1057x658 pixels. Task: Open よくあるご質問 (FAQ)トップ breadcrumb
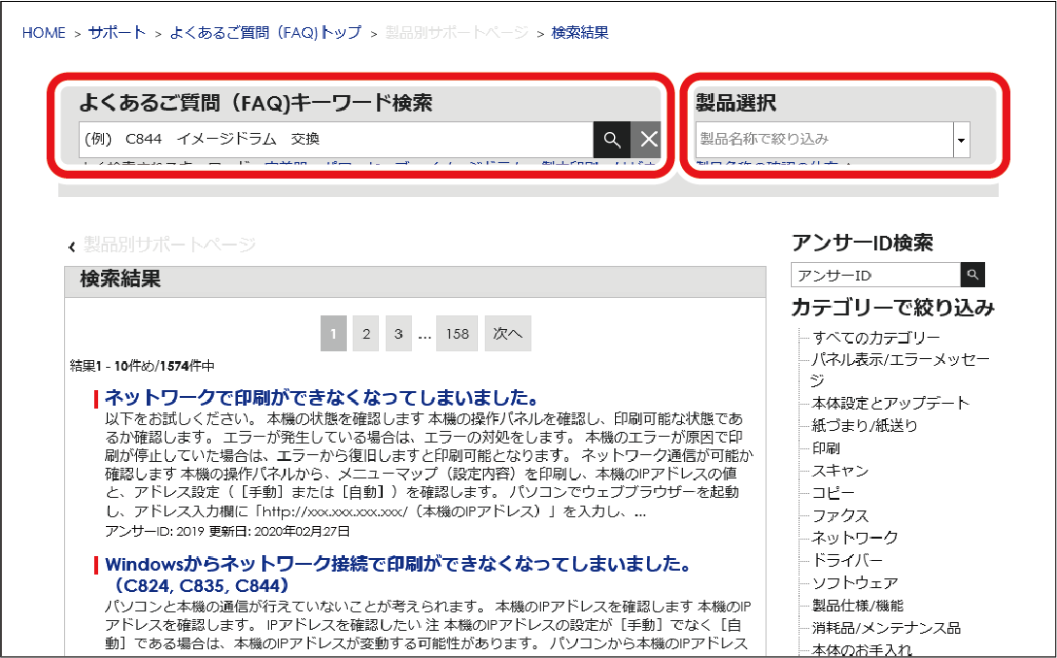coord(265,33)
